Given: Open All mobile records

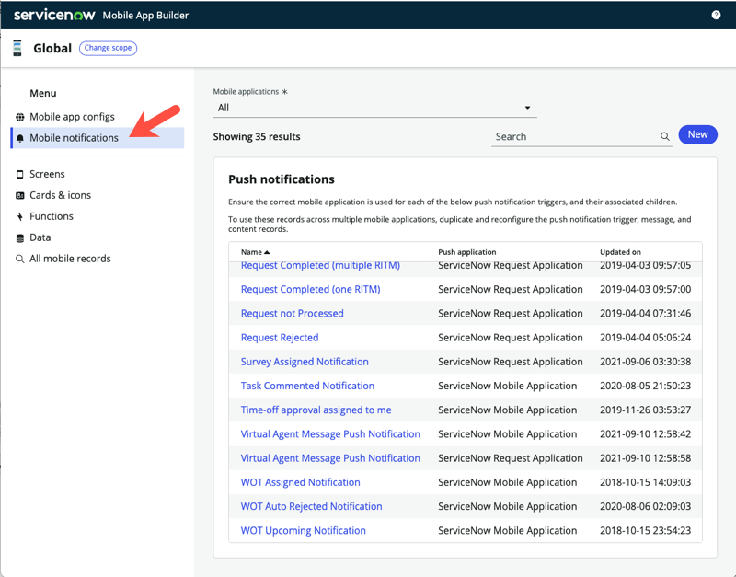Looking at the screenshot, I should 70,259.
